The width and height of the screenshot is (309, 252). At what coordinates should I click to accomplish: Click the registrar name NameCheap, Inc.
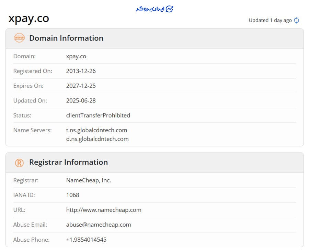(x=89, y=180)
